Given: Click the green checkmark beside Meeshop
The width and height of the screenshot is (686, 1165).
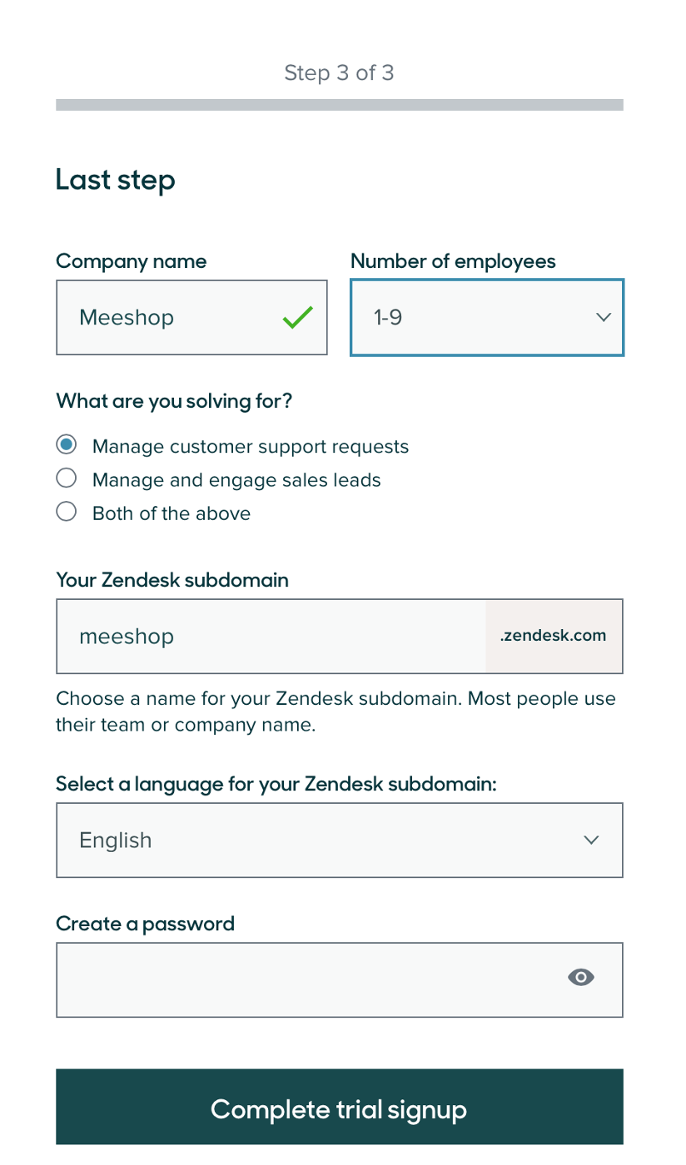Looking at the screenshot, I should (298, 317).
